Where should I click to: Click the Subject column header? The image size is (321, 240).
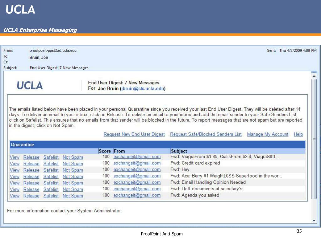[179, 151]
